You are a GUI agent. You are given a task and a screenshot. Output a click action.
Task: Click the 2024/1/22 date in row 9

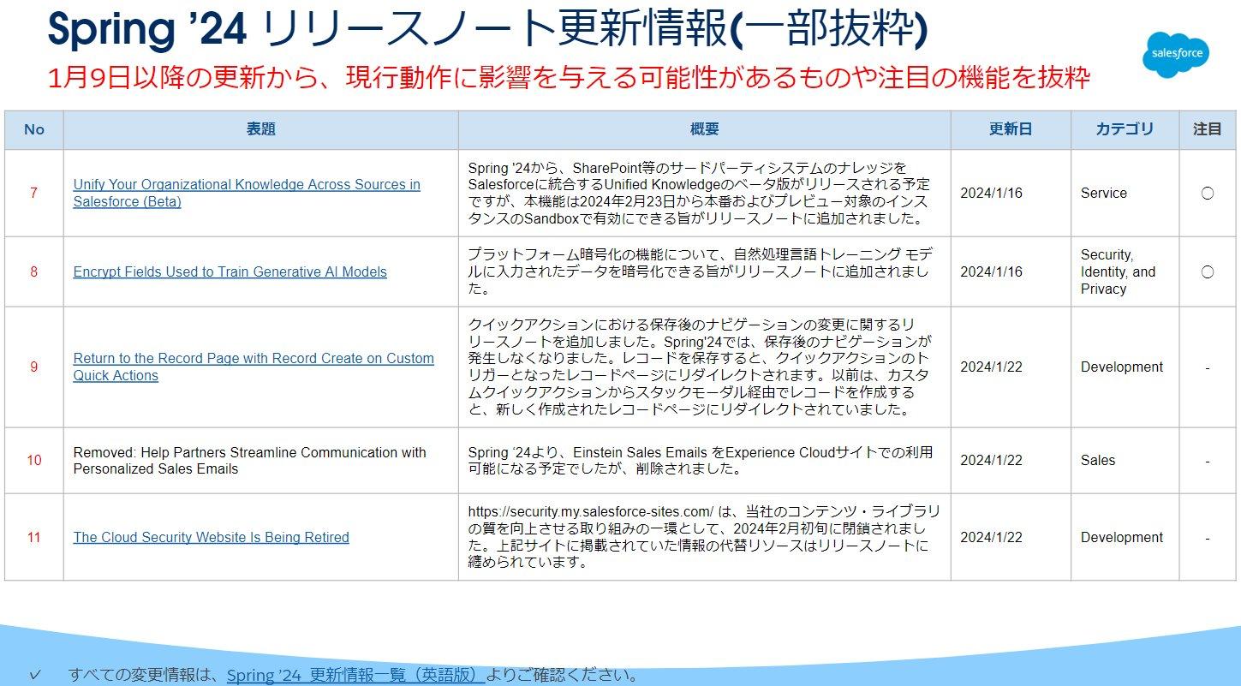(x=991, y=367)
